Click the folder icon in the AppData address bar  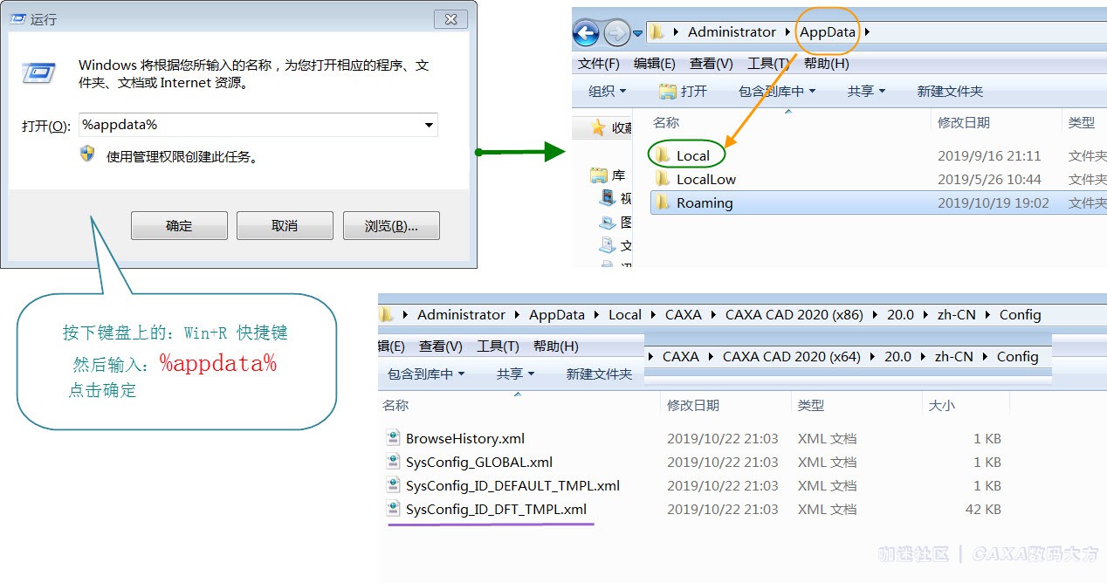click(657, 32)
